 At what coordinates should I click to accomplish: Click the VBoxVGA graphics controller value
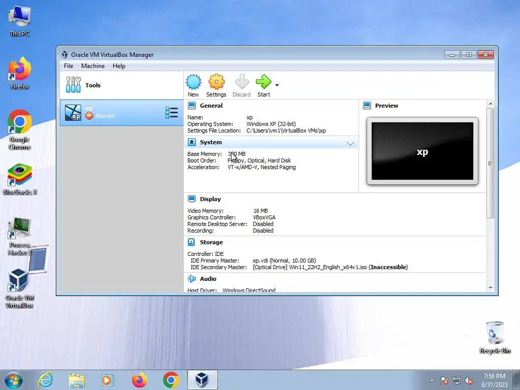click(264, 217)
